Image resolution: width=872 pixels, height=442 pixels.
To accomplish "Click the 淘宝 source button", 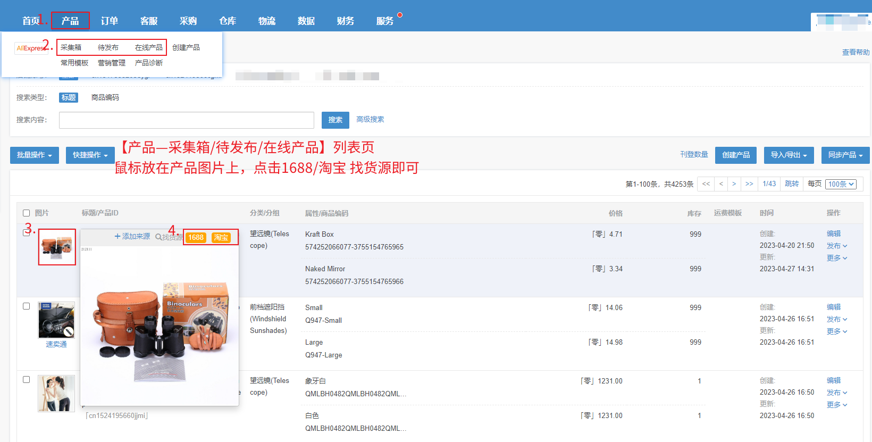I will point(221,238).
